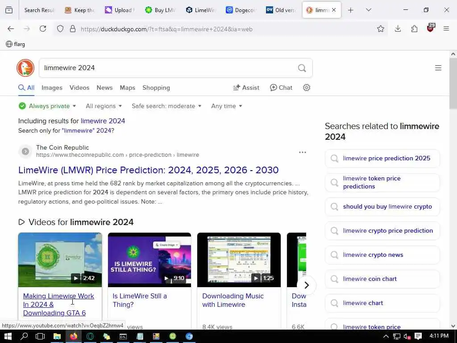
Task: Search limewire price prediction 2025 suggestion
Action: click(382, 159)
